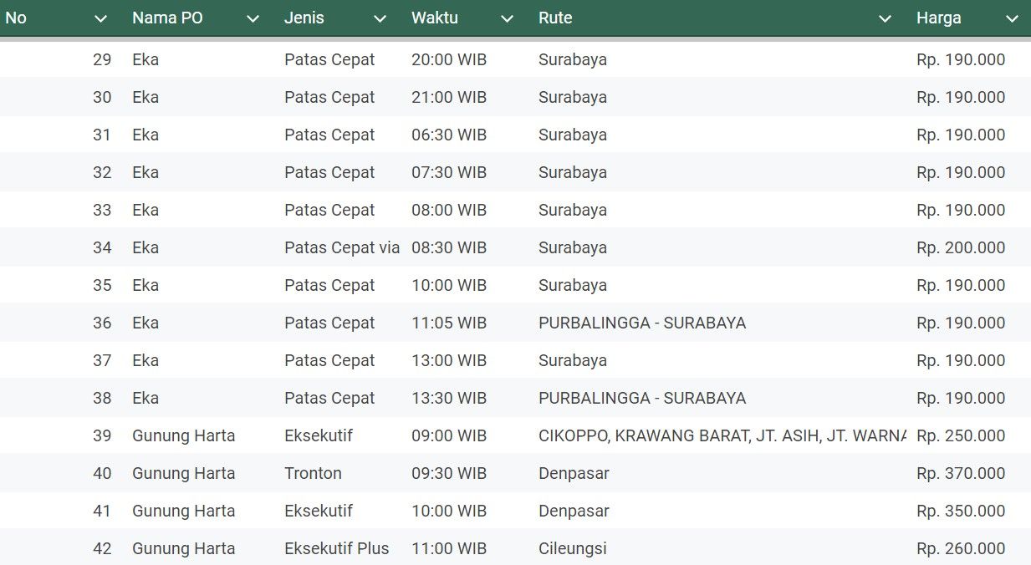Open the Harga column filter chevron
1031x565 pixels.
click(x=1013, y=18)
